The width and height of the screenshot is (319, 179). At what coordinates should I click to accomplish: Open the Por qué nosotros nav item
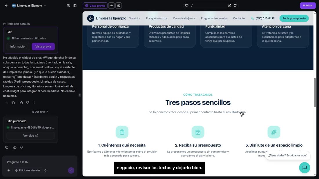click(x=157, y=18)
